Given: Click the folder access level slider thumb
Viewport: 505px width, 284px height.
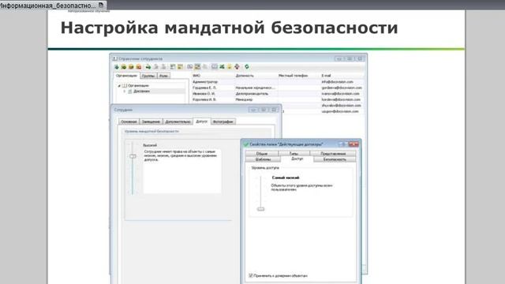Looking at the screenshot, I should click(x=261, y=209).
